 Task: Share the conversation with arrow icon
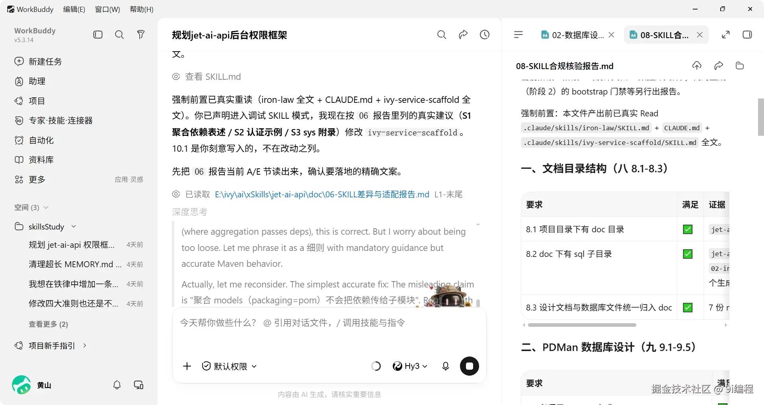tap(463, 35)
